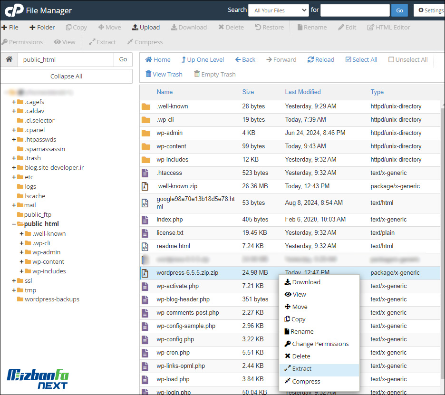Screen dimensions: 445x395
Task: Select the wp-admin folder row
Action: (290, 133)
